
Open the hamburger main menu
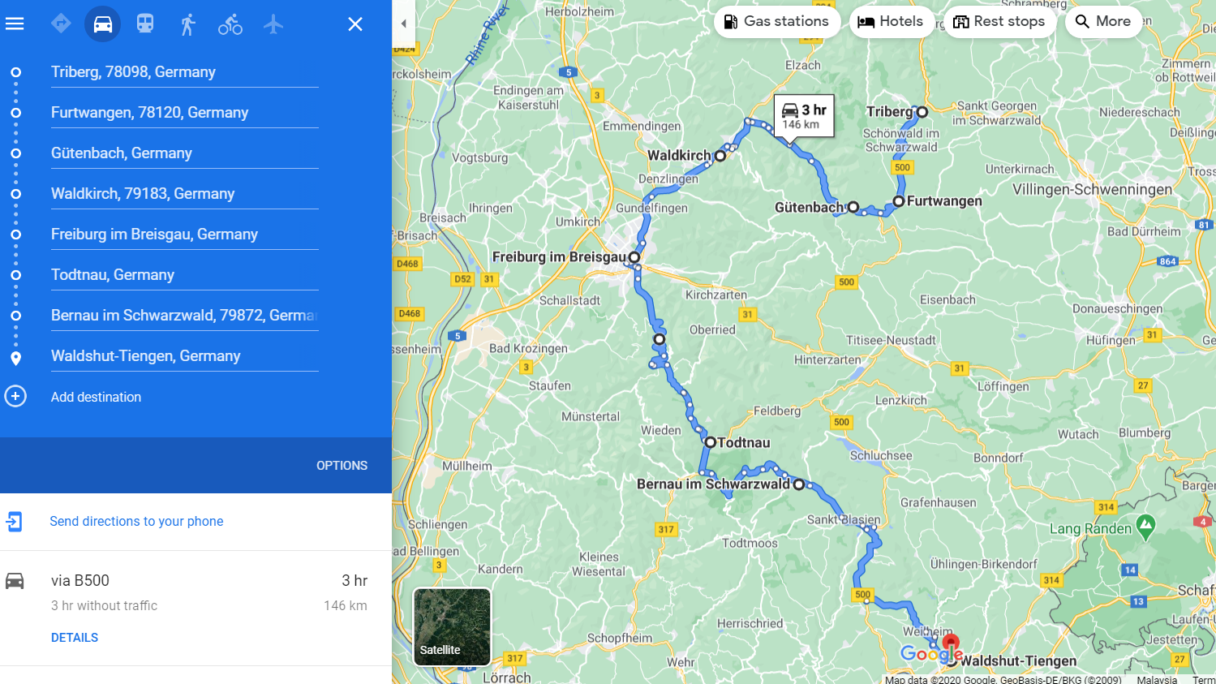click(x=15, y=24)
